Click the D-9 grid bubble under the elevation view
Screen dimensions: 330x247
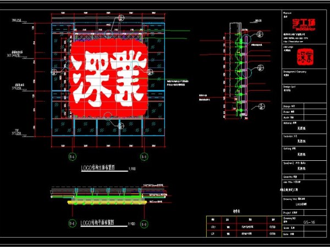(144, 156)
